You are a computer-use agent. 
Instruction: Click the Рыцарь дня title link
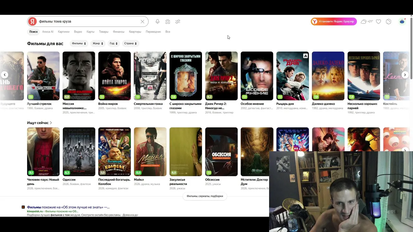pos(285,104)
